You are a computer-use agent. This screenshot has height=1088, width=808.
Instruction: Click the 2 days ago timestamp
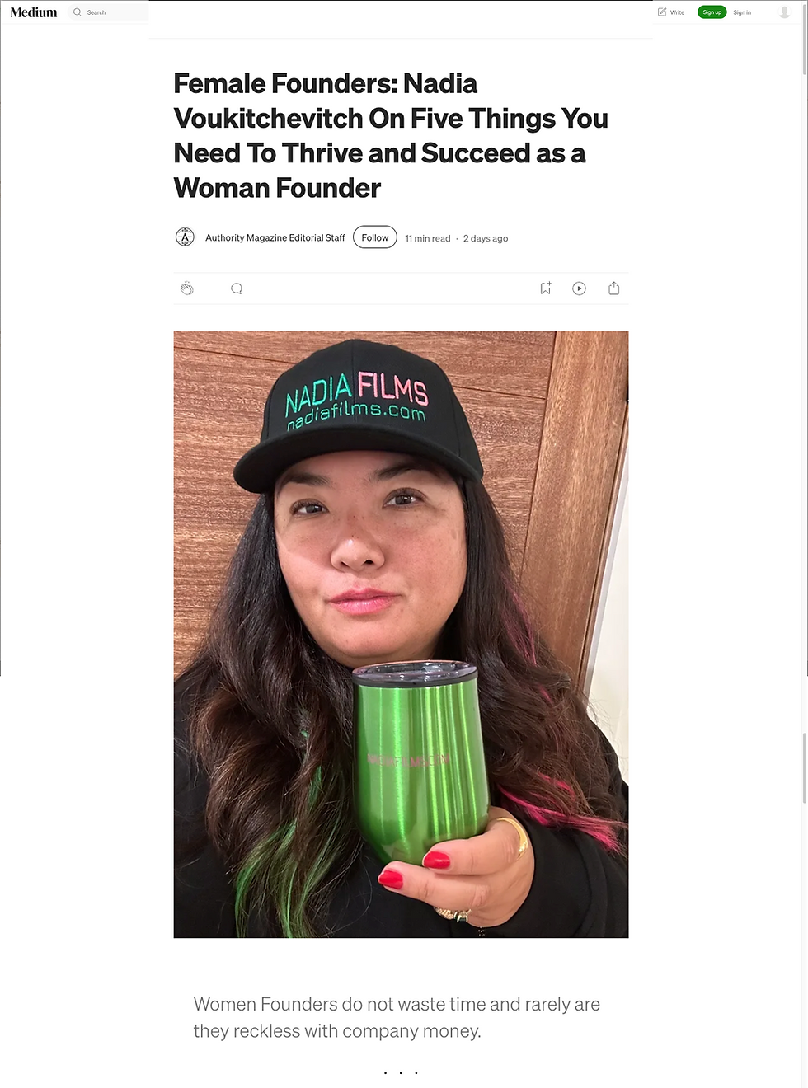pyautogui.click(x=486, y=238)
